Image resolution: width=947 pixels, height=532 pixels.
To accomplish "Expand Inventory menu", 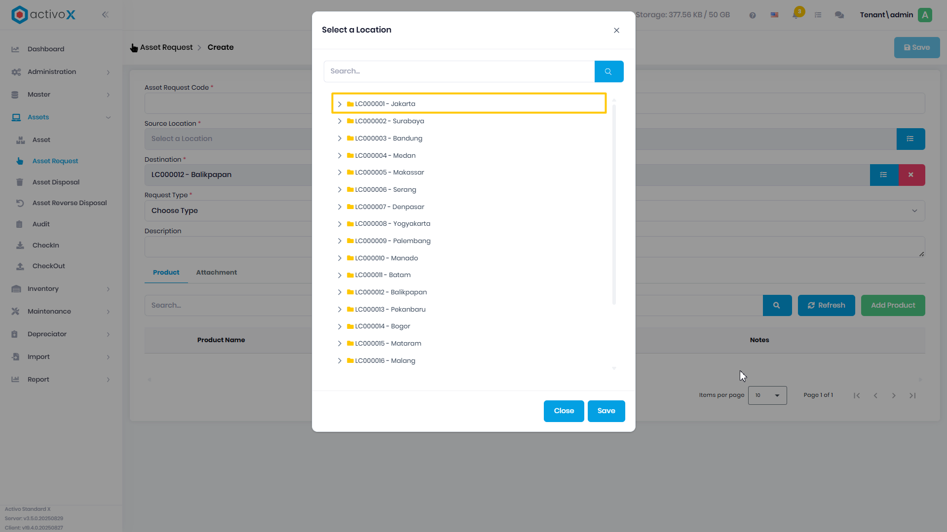I will 61,289.
